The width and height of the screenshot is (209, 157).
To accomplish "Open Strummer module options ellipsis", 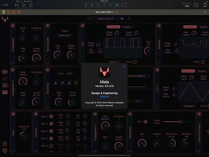I will (x=47, y=107).
